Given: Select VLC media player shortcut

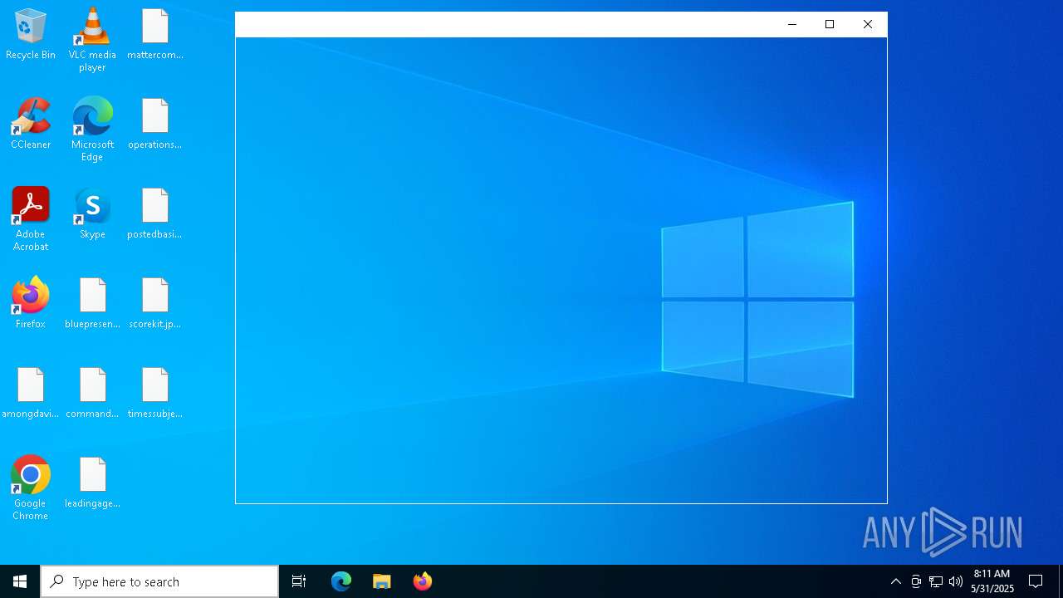Looking at the screenshot, I should (x=92, y=40).
